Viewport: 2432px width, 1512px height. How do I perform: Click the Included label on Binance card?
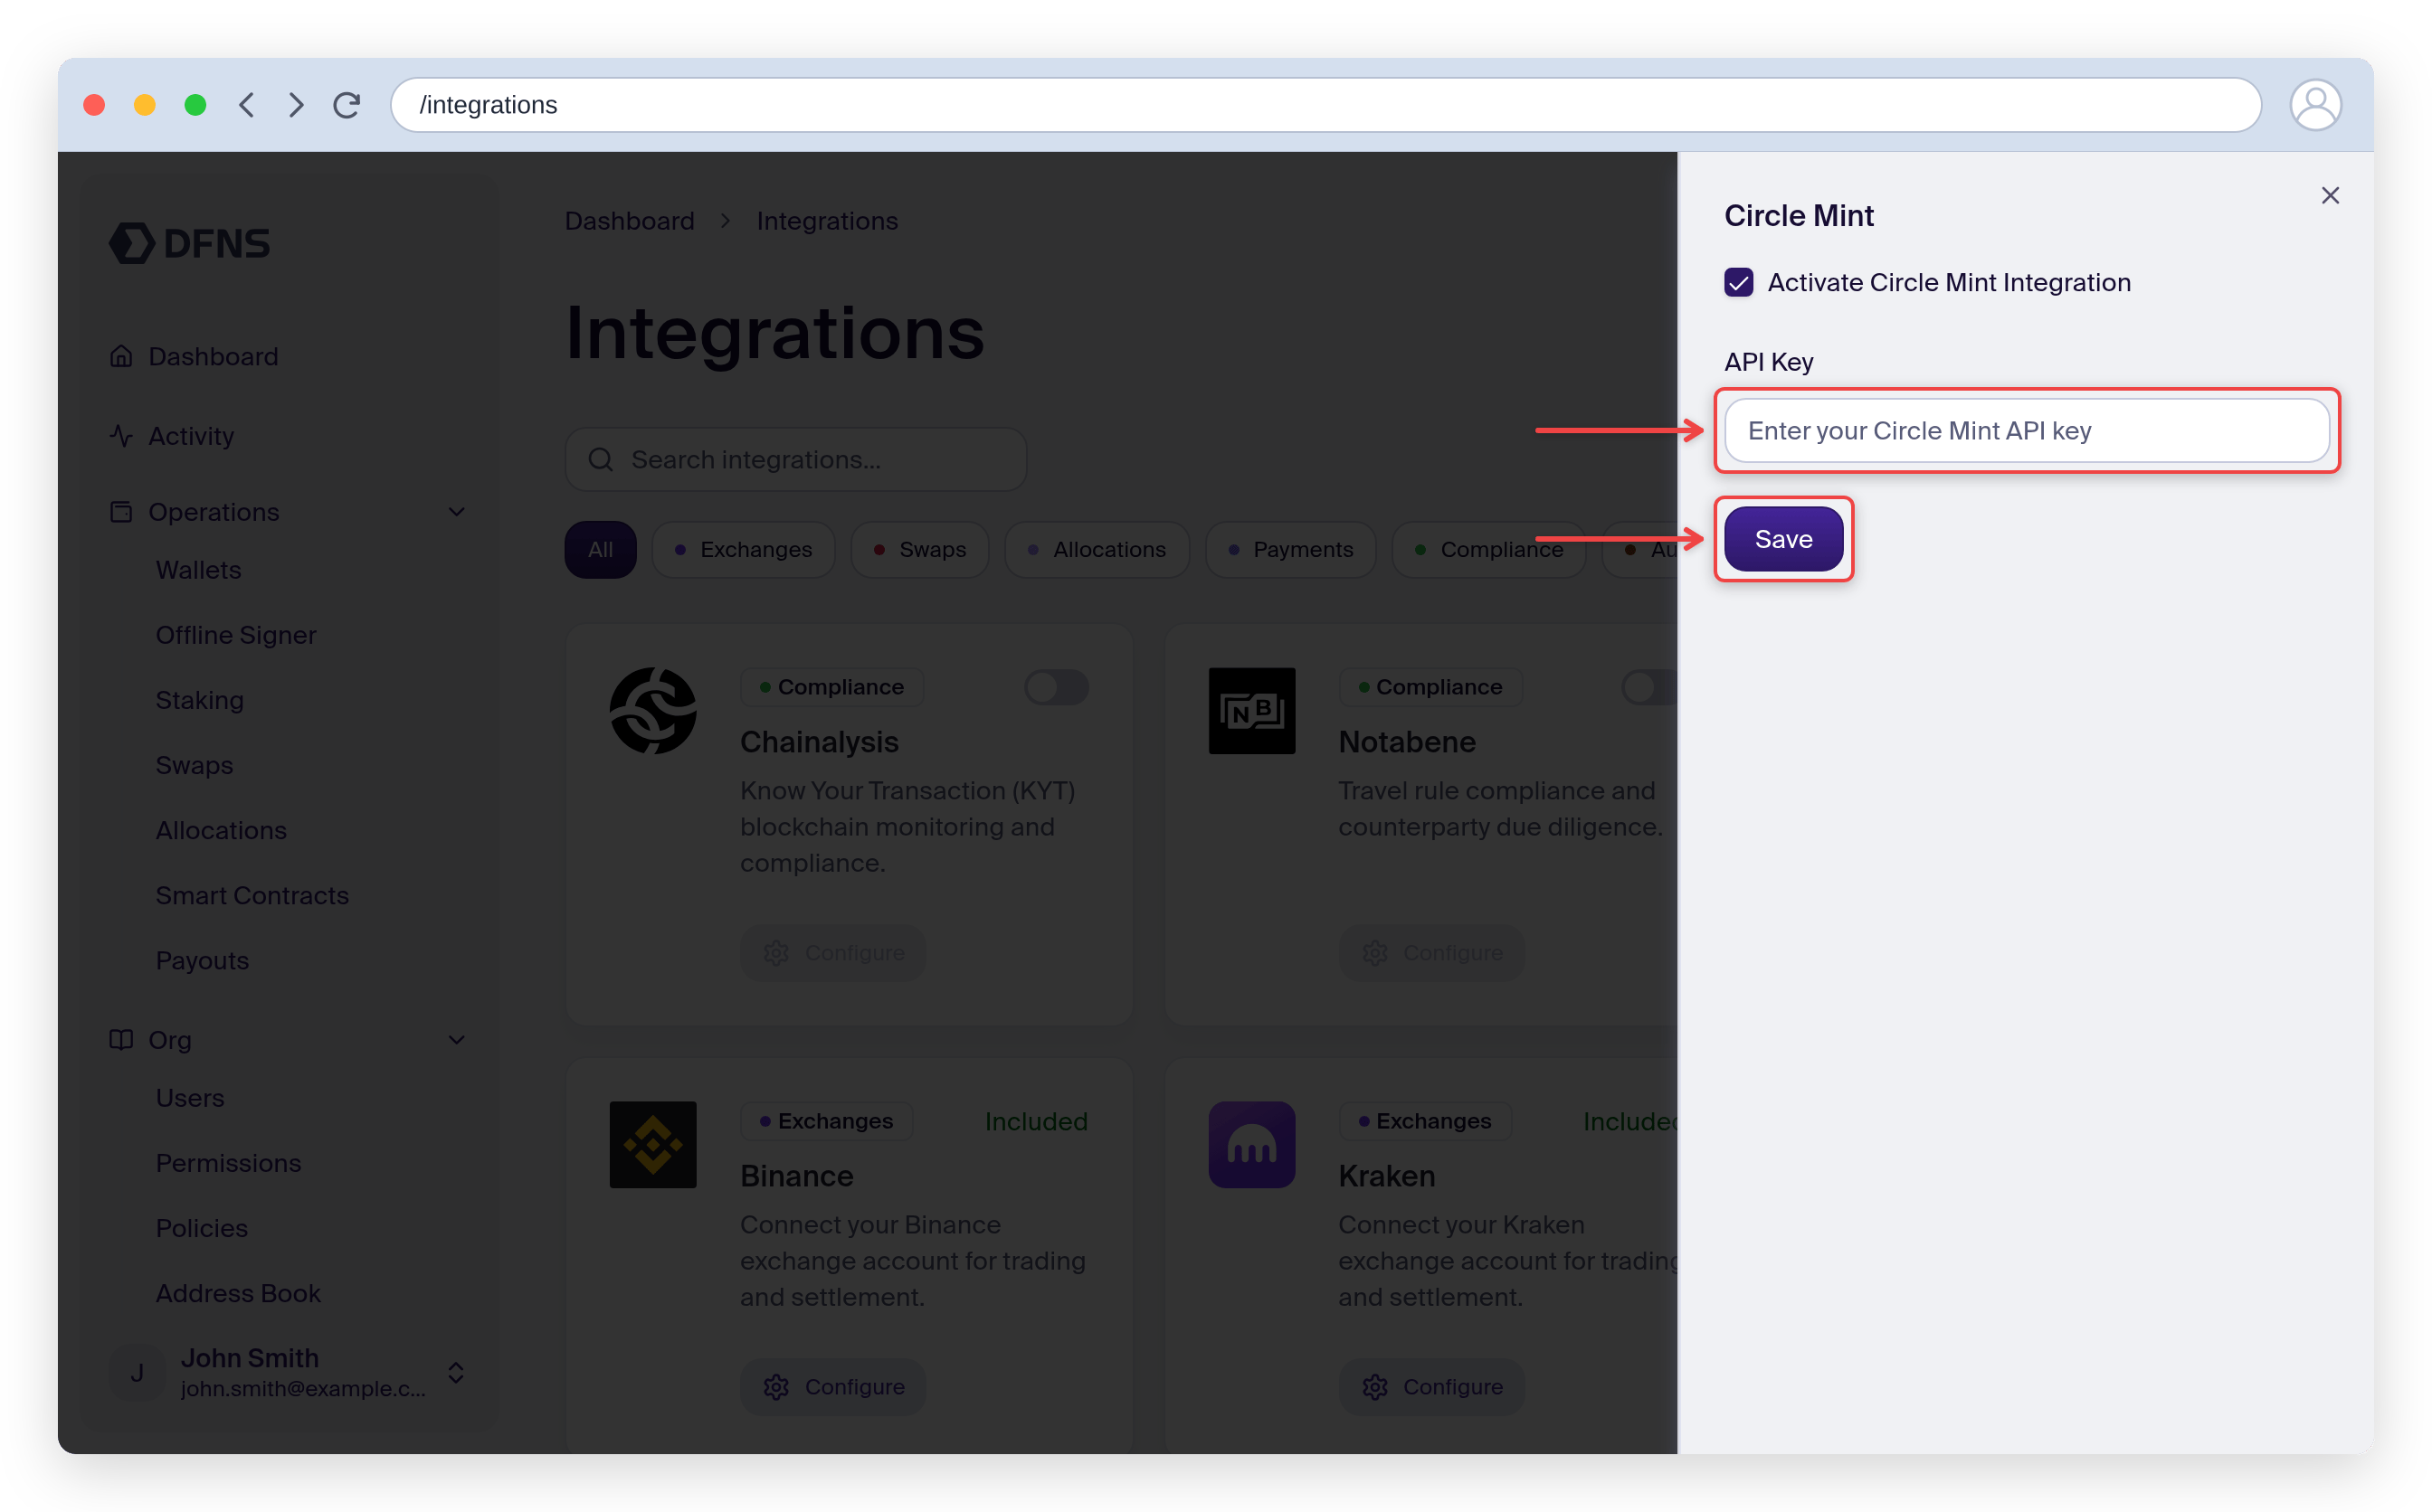[1035, 1121]
